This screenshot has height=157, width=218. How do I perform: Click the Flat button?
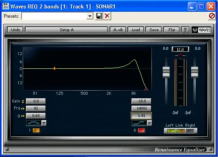pos(172,30)
